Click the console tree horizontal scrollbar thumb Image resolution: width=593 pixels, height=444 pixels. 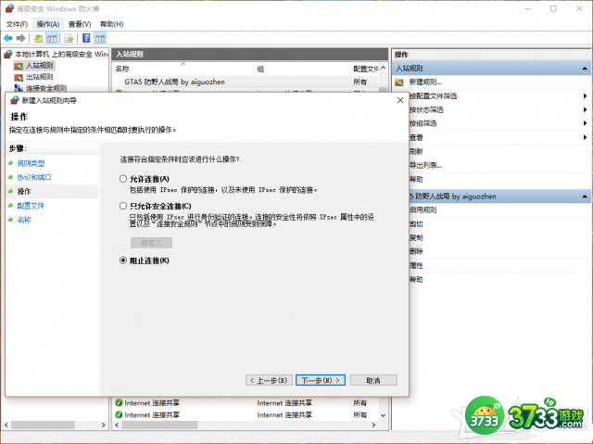click(43, 425)
